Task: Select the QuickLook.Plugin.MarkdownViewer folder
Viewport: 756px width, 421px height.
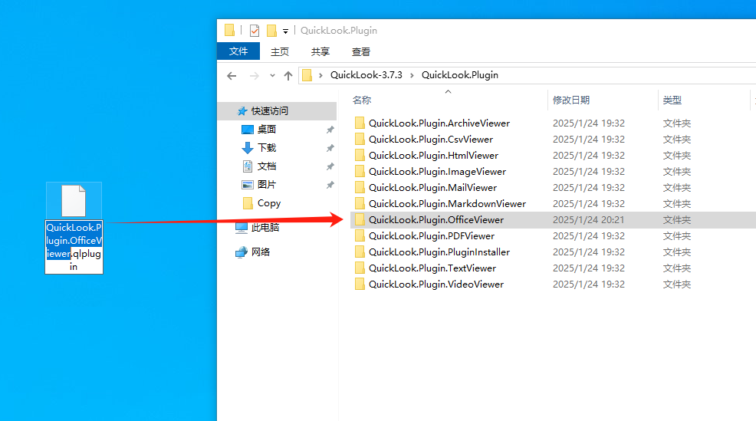Action: (448, 203)
